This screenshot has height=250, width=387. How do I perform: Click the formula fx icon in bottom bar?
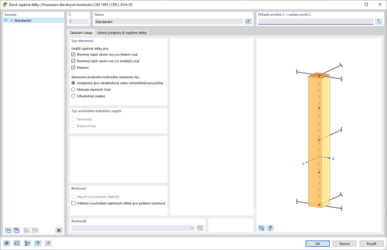(48, 243)
